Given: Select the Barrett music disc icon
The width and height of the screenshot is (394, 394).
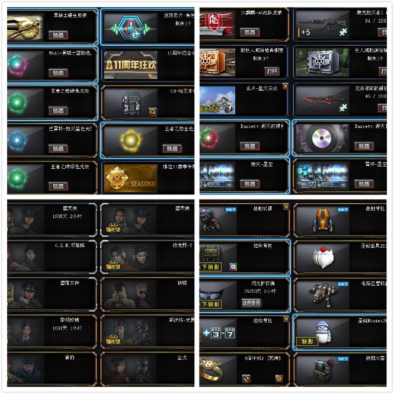Looking at the screenshot, I should coord(322,138).
